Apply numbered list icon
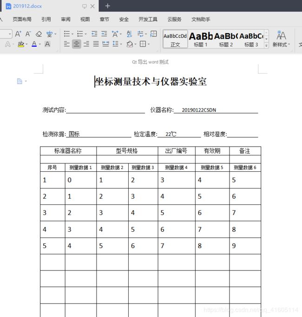Screen dimensions: 302x317 pyautogui.click(x=80, y=34)
